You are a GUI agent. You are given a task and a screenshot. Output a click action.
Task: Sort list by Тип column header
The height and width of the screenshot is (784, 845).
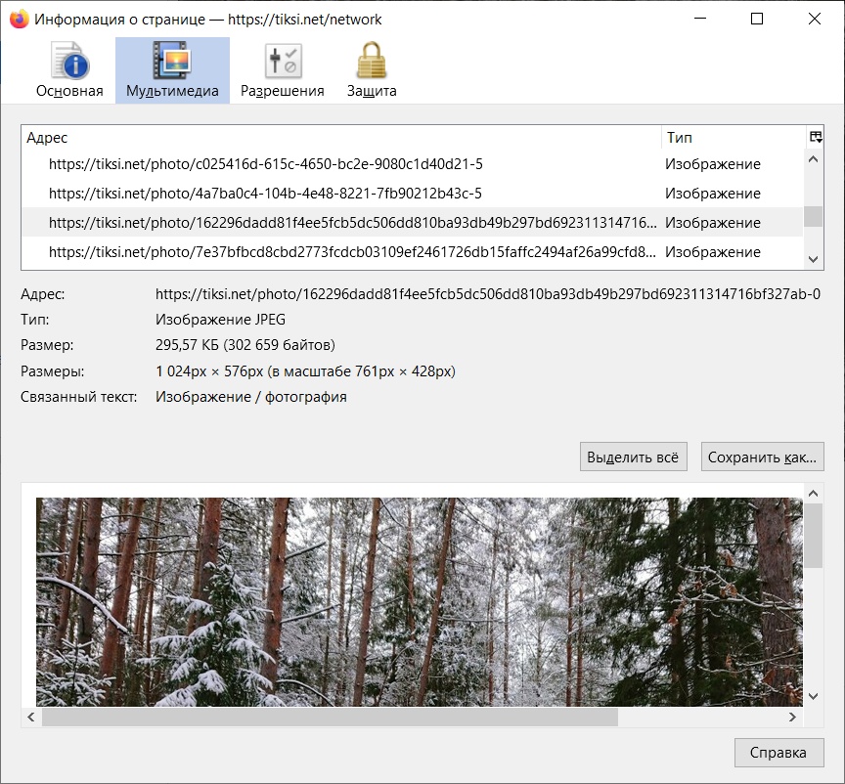[732, 138]
